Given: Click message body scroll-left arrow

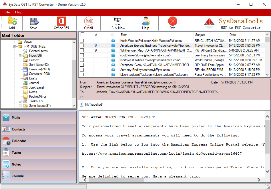Looking at the screenshot, I should click(85, 180).
